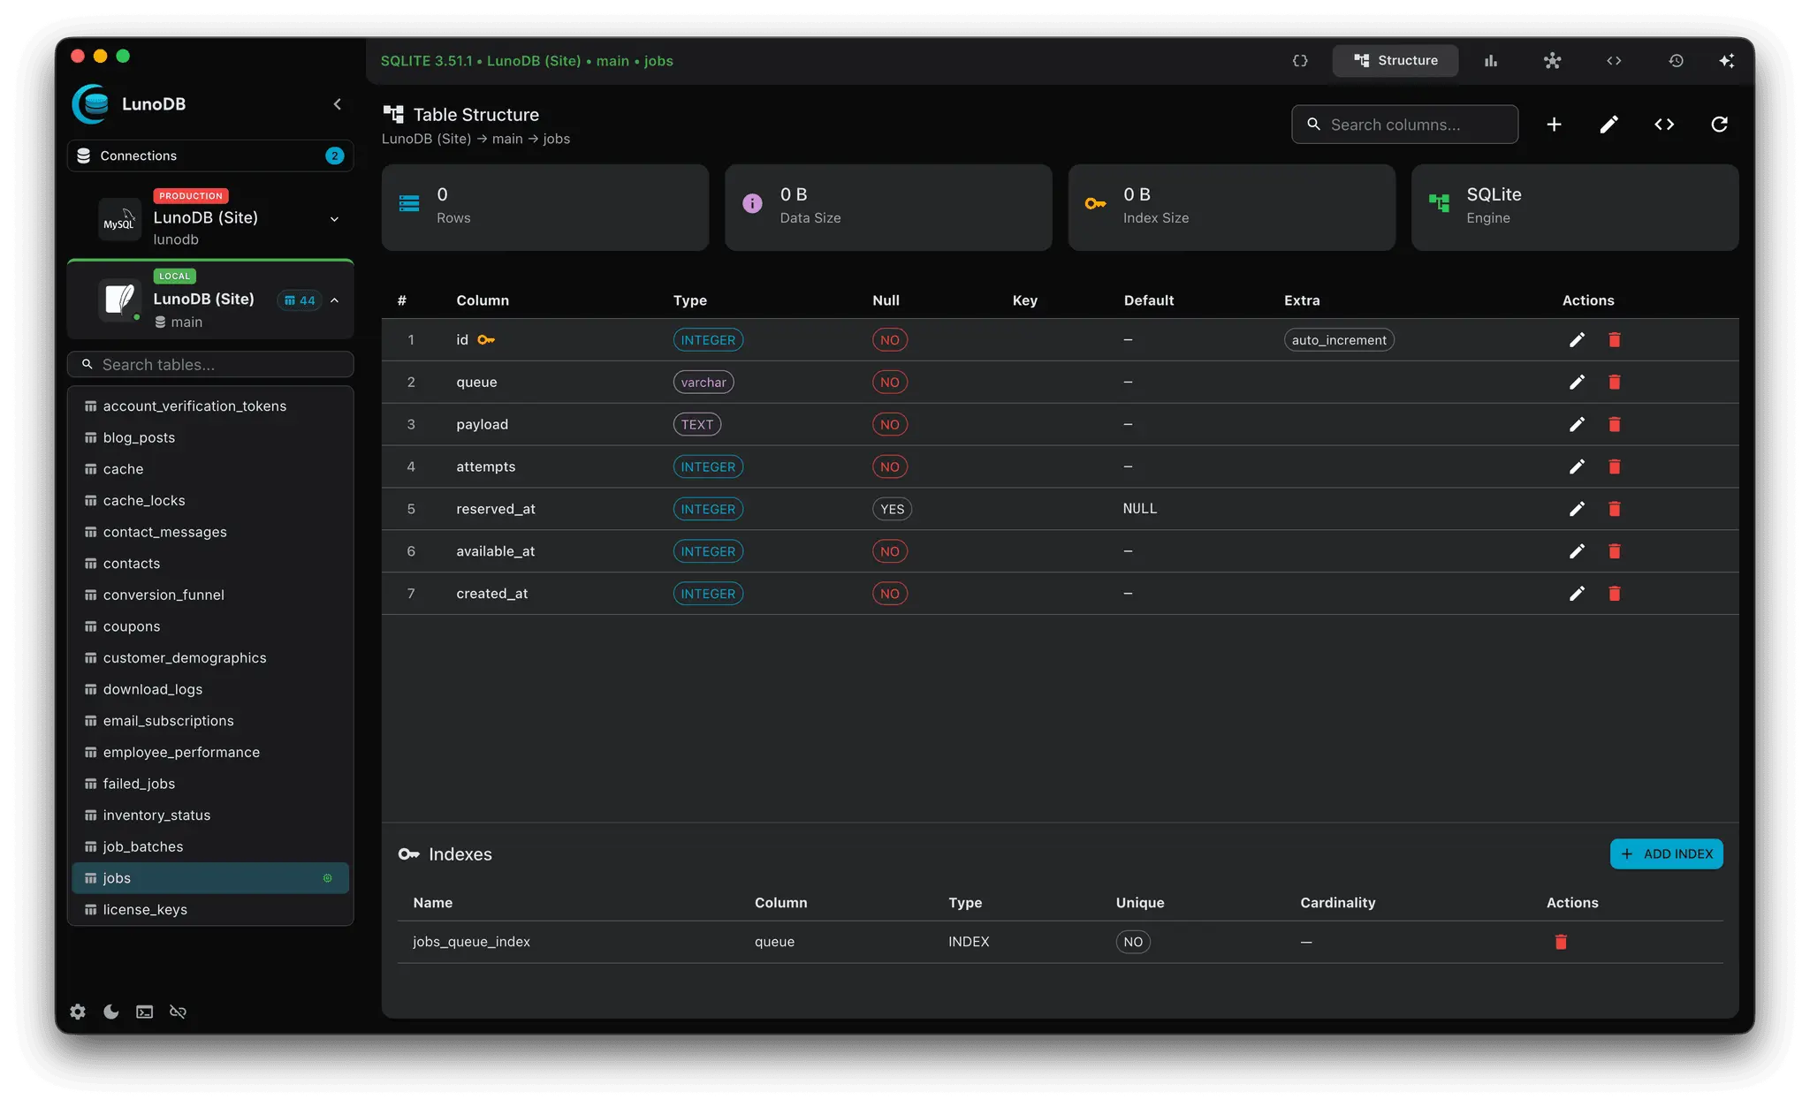Click the edit table pencil icon in header

point(1608,125)
